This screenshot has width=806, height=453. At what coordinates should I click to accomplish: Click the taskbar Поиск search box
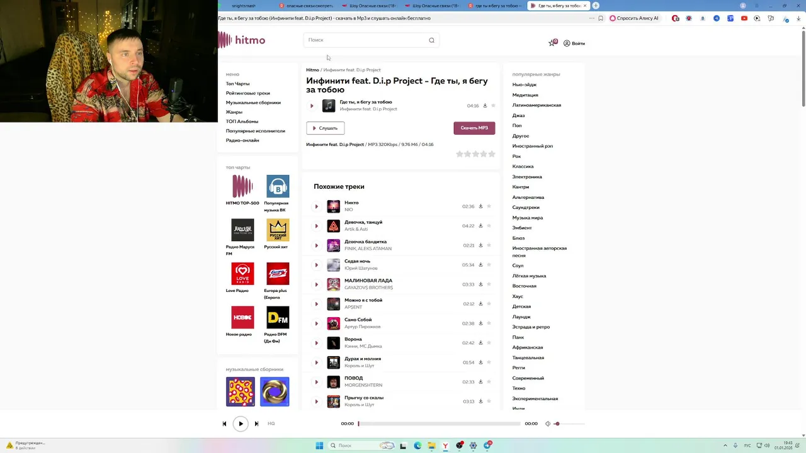tap(362, 445)
